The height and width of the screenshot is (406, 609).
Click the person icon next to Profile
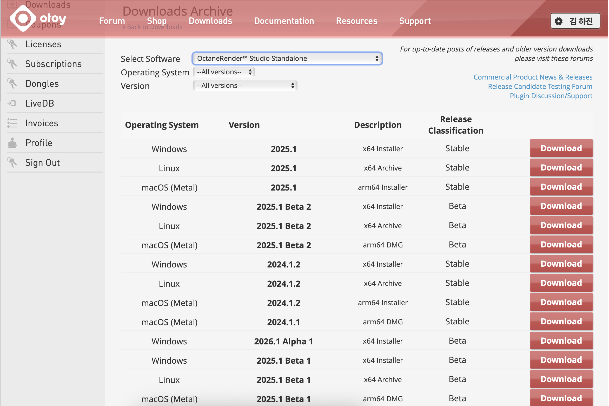[12, 143]
